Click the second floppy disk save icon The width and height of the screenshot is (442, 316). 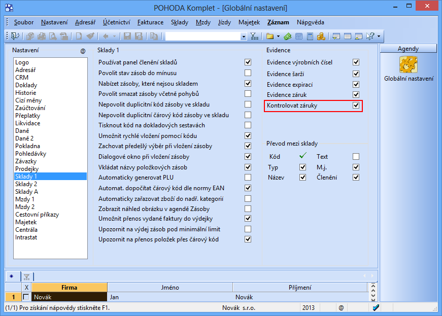point(139,36)
